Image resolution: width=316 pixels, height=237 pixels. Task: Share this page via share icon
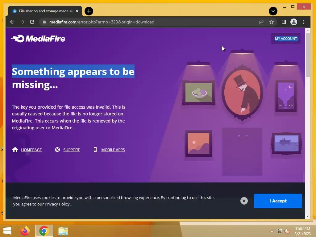pyautogui.click(x=262, y=22)
